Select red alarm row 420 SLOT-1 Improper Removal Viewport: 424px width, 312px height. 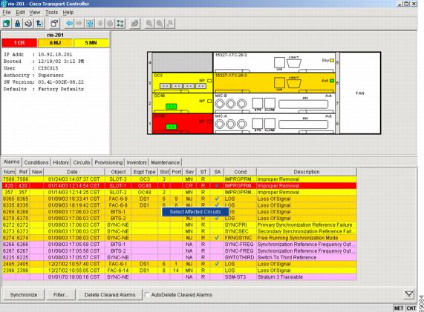[x=179, y=186]
